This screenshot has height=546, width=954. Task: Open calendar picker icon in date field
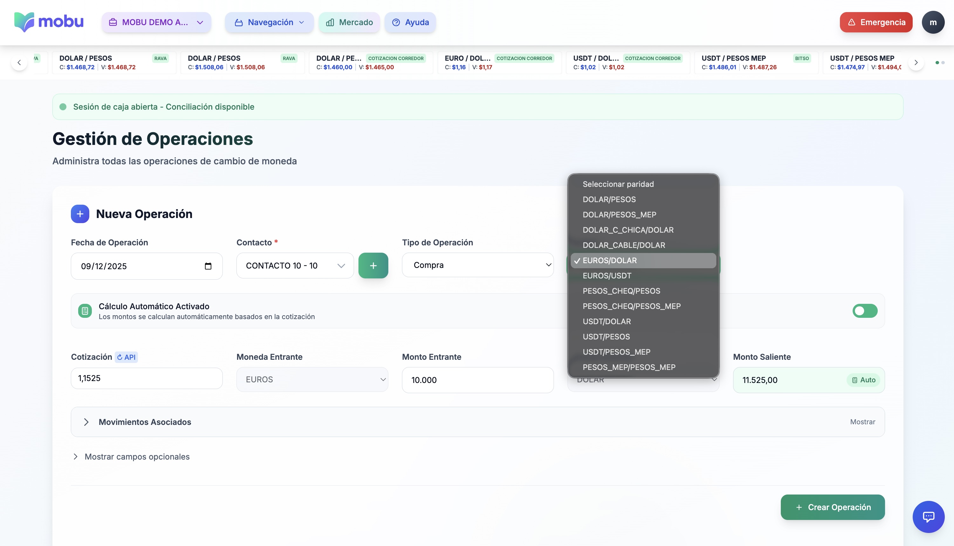point(208,266)
